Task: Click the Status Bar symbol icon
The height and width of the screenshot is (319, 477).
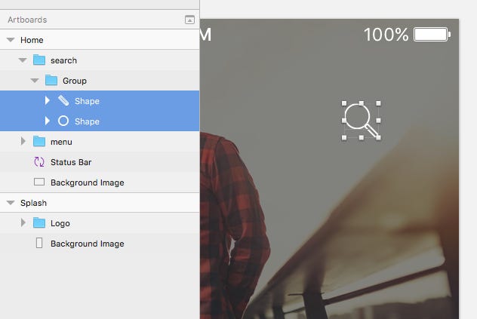Action: 39,162
